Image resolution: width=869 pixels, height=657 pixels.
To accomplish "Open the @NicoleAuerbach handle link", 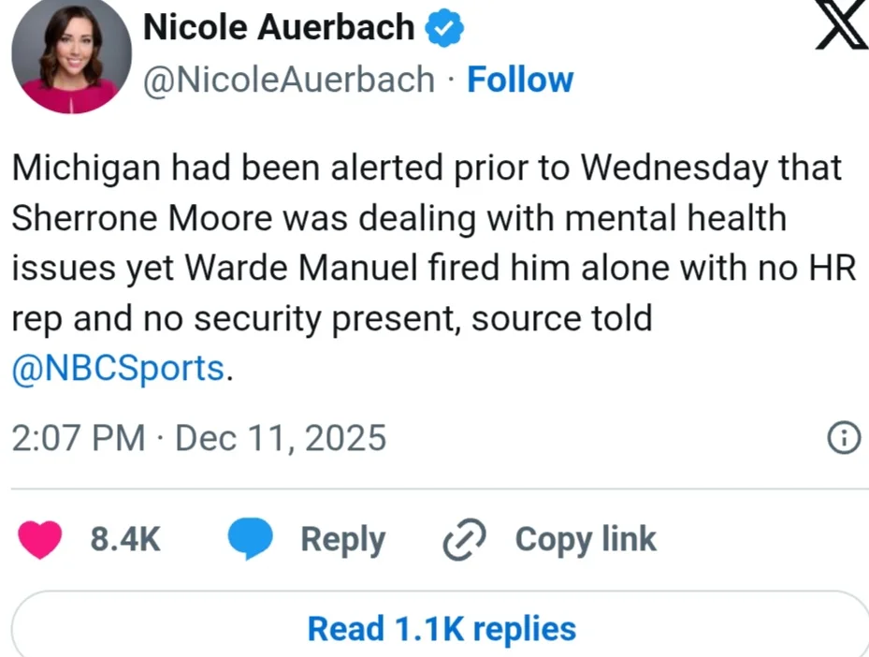I will 288,80.
